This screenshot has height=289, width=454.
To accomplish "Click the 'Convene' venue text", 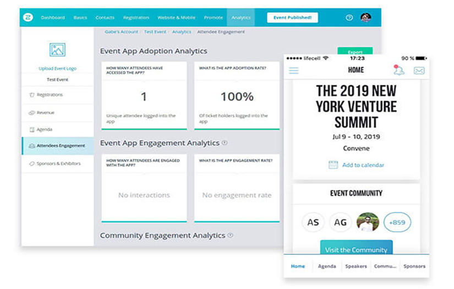I will [356, 148].
